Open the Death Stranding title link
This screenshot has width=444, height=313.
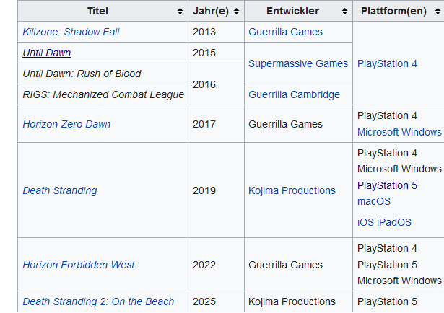coord(59,190)
